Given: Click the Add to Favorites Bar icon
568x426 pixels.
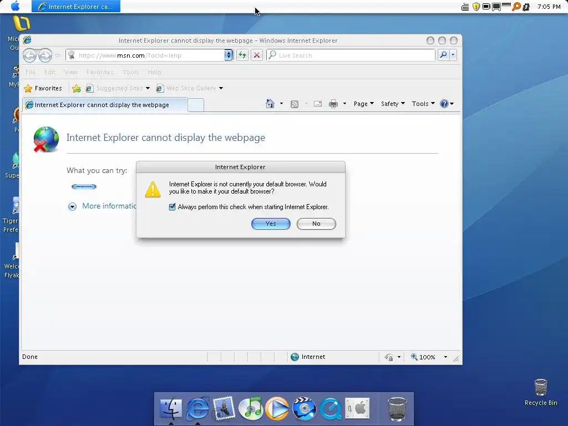Looking at the screenshot, I should point(77,88).
